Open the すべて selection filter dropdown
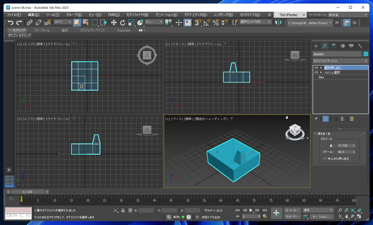The height and width of the screenshot is (225, 373). pos(63,22)
